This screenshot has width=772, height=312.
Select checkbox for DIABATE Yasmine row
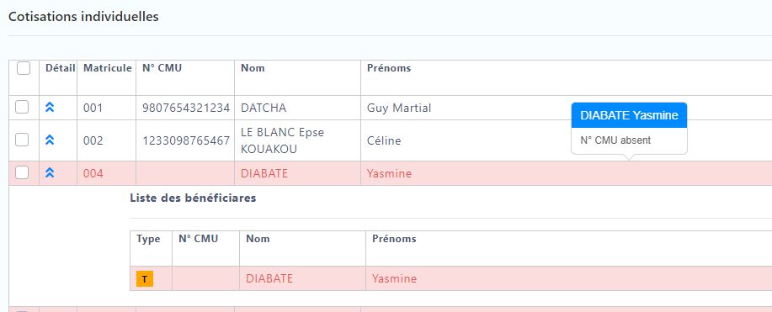coord(22,172)
